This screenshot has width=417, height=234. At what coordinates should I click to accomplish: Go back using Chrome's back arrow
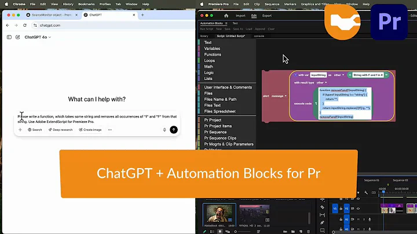click(8, 25)
